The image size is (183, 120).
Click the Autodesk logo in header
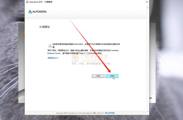tap(38, 12)
